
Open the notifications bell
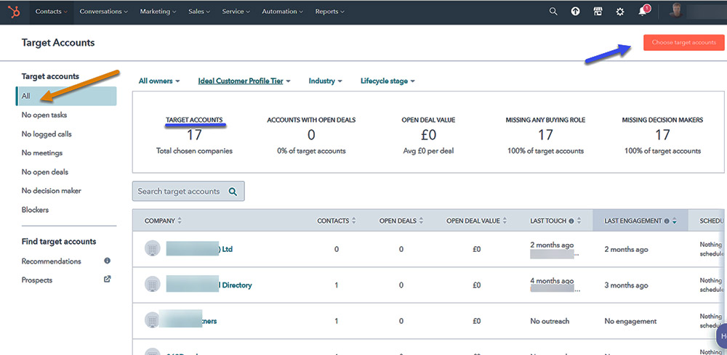click(643, 12)
